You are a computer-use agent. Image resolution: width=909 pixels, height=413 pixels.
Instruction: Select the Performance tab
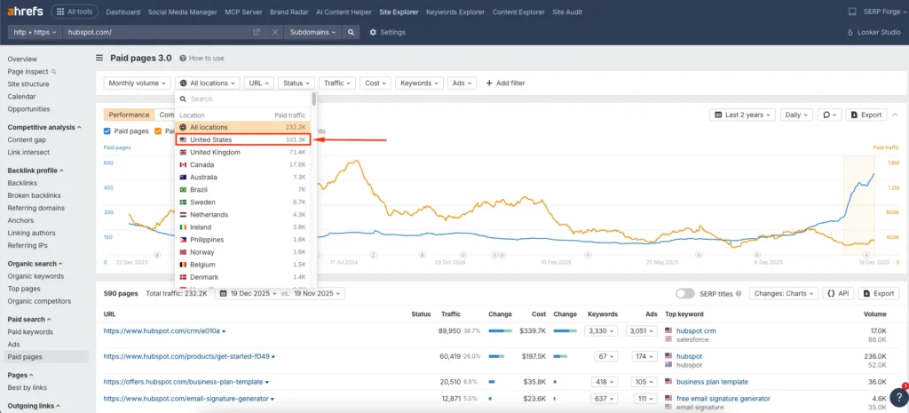[x=130, y=115]
